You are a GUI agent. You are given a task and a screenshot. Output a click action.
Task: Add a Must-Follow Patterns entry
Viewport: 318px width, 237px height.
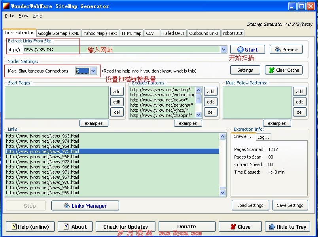[x=299, y=92]
